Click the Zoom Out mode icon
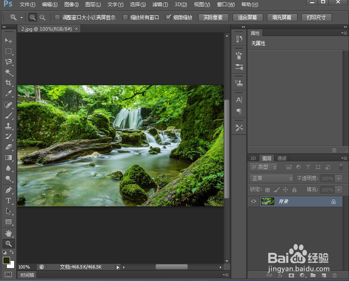 coord(42,17)
